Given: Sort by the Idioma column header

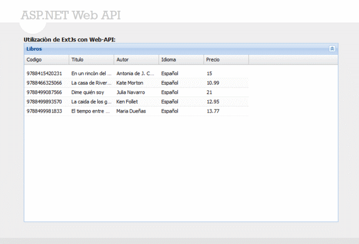Looking at the screenshot, I should click(x=182, y=60).
